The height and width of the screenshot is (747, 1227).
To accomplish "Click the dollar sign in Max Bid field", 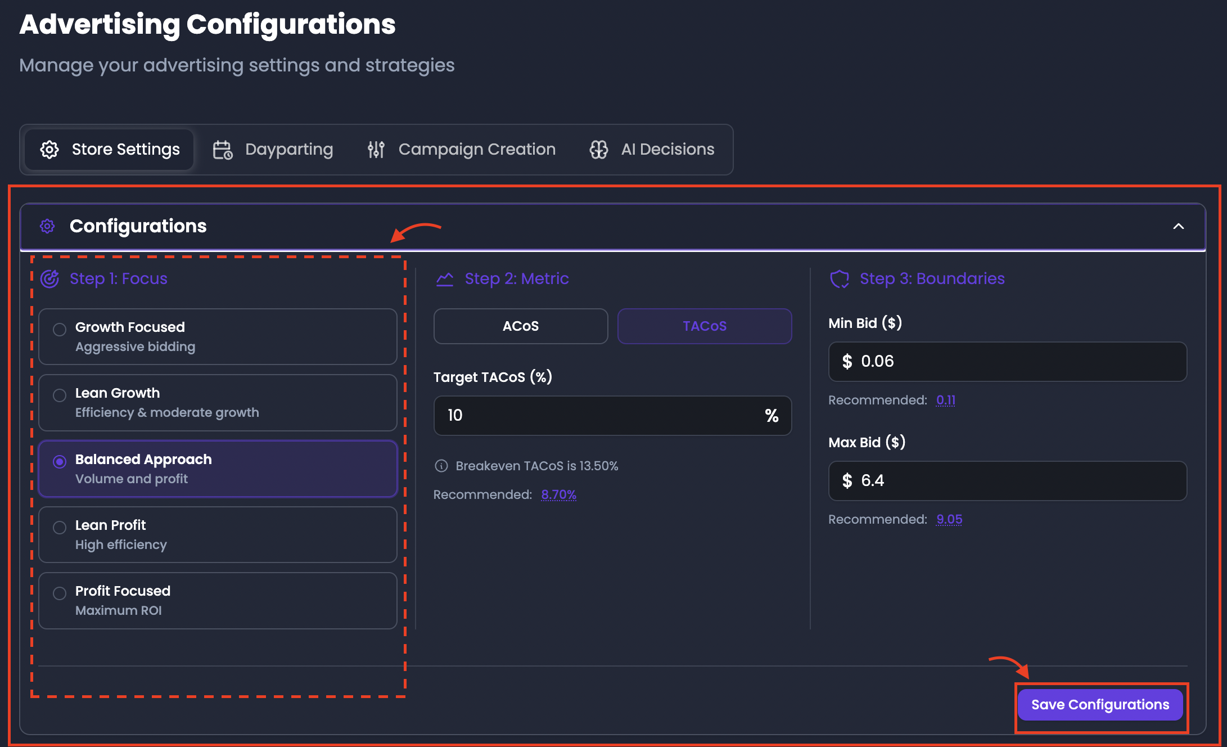I will point(847,480).
